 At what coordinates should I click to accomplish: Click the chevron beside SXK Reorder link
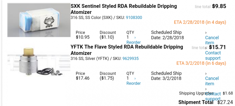point(135,37)
